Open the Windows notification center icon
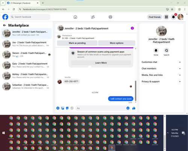Viewport: 188px width, 151px height. pos(183,133)
